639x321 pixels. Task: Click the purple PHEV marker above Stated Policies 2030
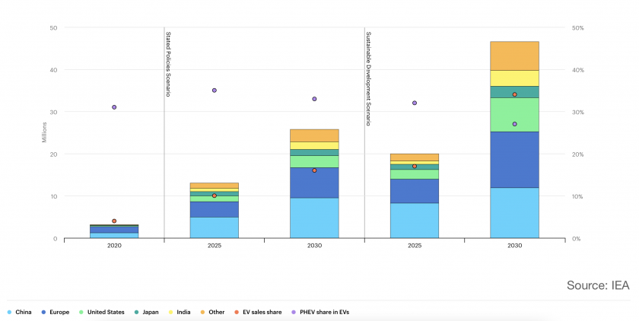pos(314,99)
